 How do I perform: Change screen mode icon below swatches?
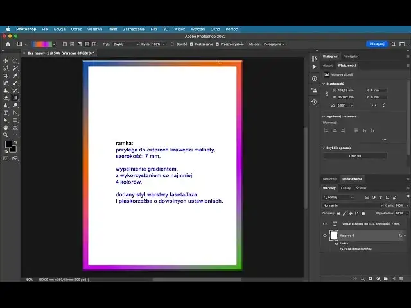(x=15, y=158)
